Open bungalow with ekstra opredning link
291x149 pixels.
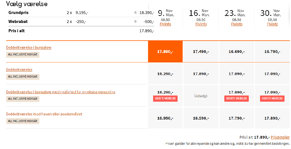(61, 92)
